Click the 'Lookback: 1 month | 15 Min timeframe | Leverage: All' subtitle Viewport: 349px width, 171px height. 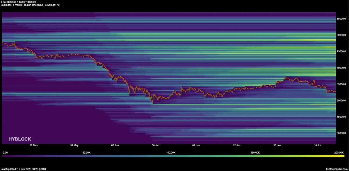pos(30,5)
